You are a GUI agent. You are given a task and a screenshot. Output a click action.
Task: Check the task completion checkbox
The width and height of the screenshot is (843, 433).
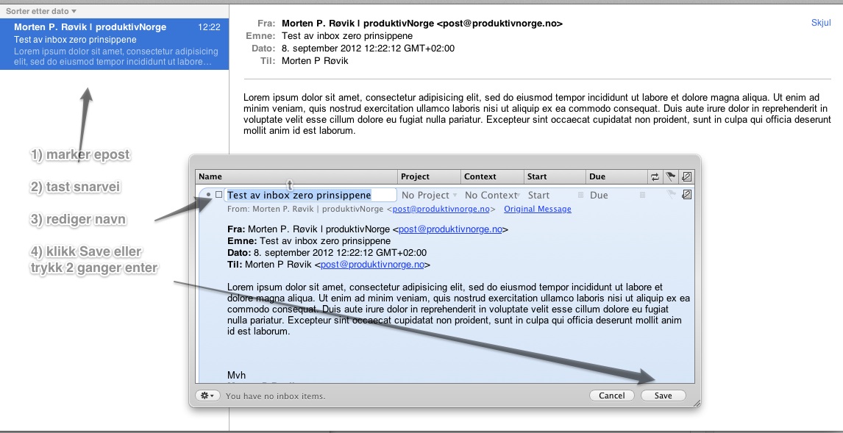[218, 195]
